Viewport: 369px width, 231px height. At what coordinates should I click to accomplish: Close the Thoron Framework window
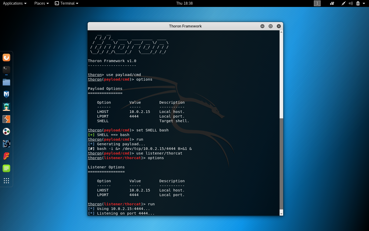pos(279,26)
